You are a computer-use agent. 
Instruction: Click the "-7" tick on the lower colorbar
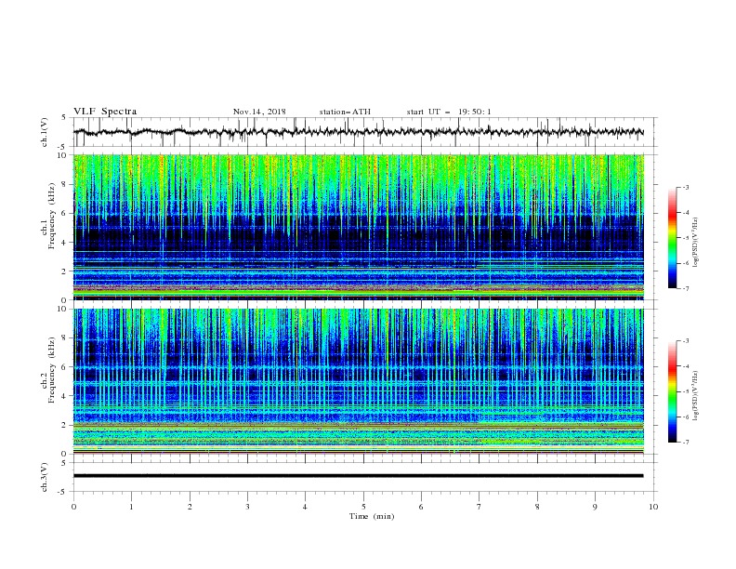tap(685, 442)
